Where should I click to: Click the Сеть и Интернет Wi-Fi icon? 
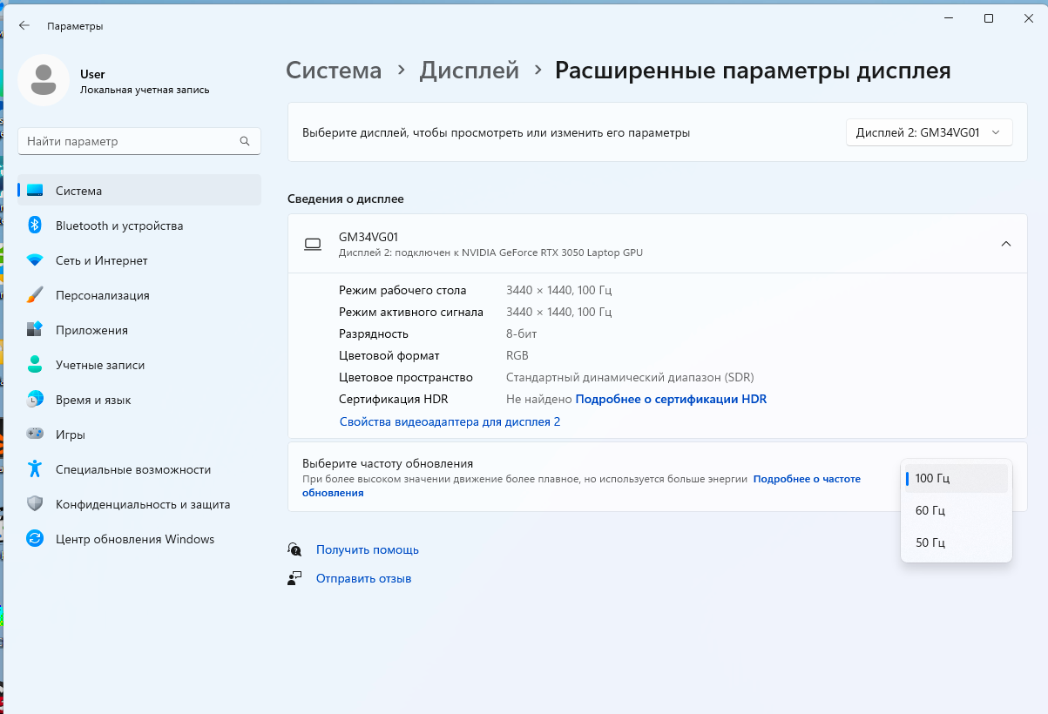coord(35,260)
